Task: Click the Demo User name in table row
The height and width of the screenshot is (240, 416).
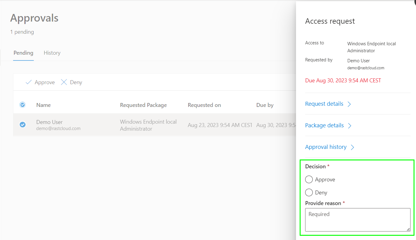Action: click(x=49, y=122)
